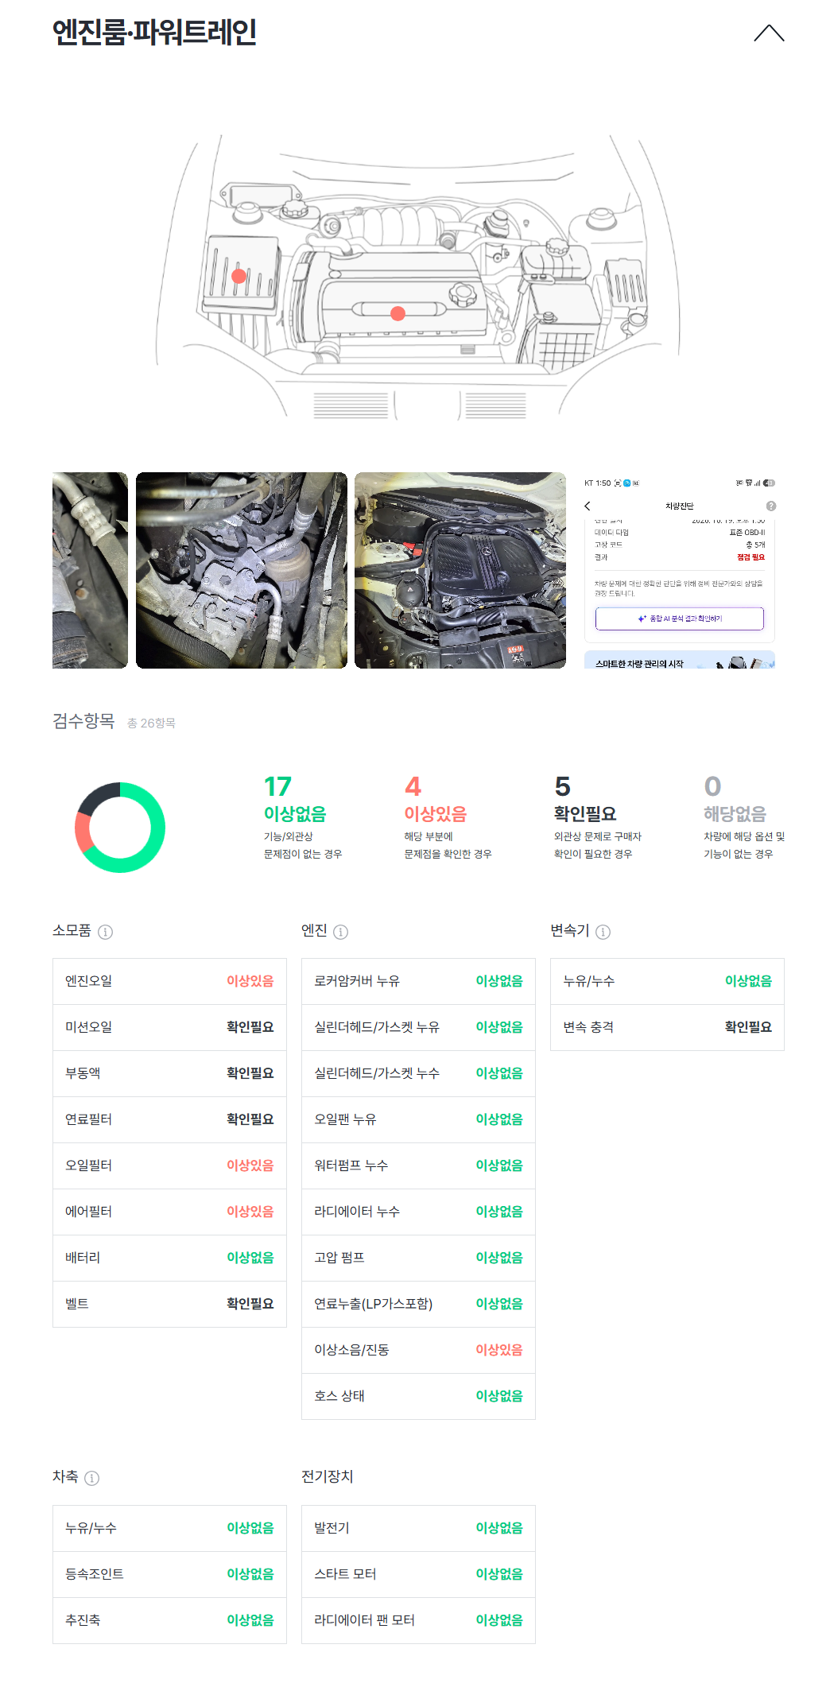830x1691 pixels.
Task: Click the info icon next to 차축
Action: pos(91,1478)
